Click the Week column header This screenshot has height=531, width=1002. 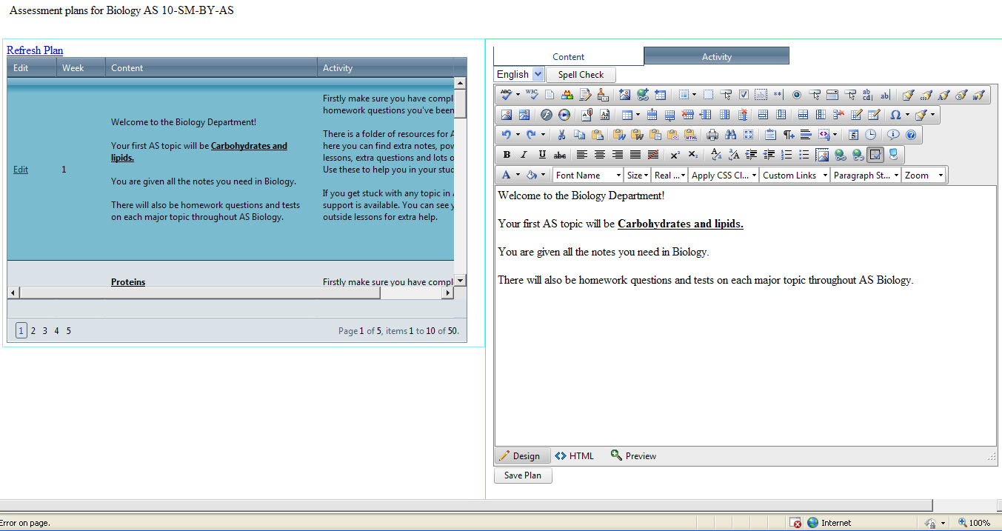(81, 67)
